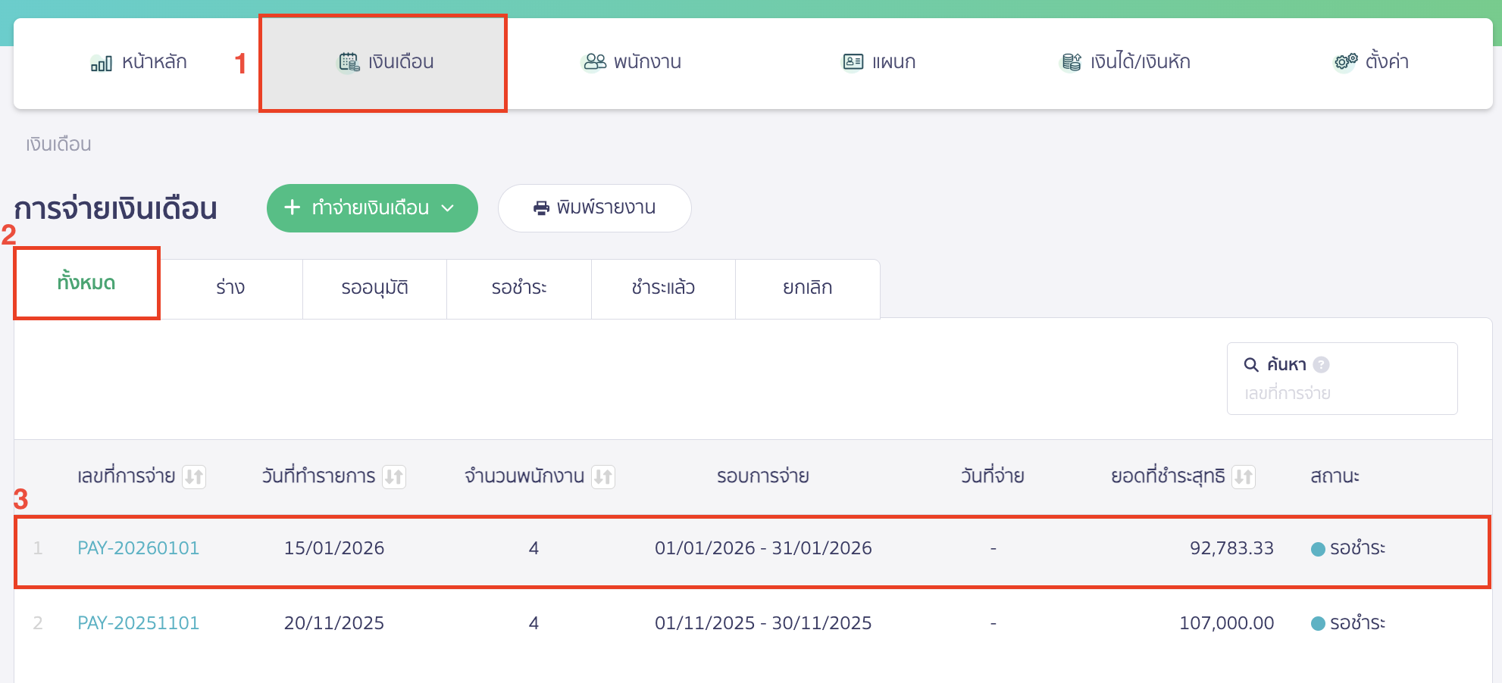
Task: Click the printer icon in พิมพ์รายงาน
Action: (541, 208)
